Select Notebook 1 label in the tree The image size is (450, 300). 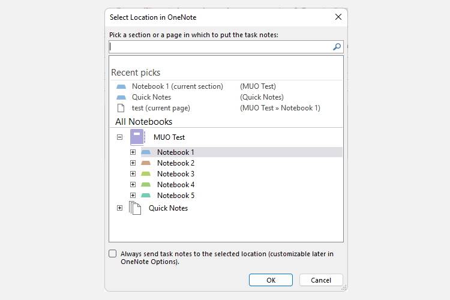click(176, 152)
